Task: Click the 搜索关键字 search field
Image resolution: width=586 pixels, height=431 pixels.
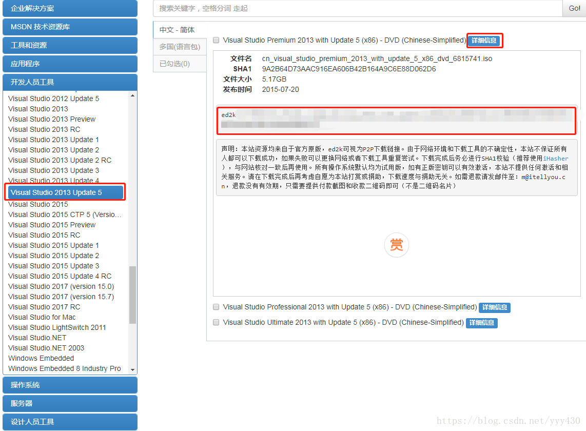Action: tap(358, 8)
